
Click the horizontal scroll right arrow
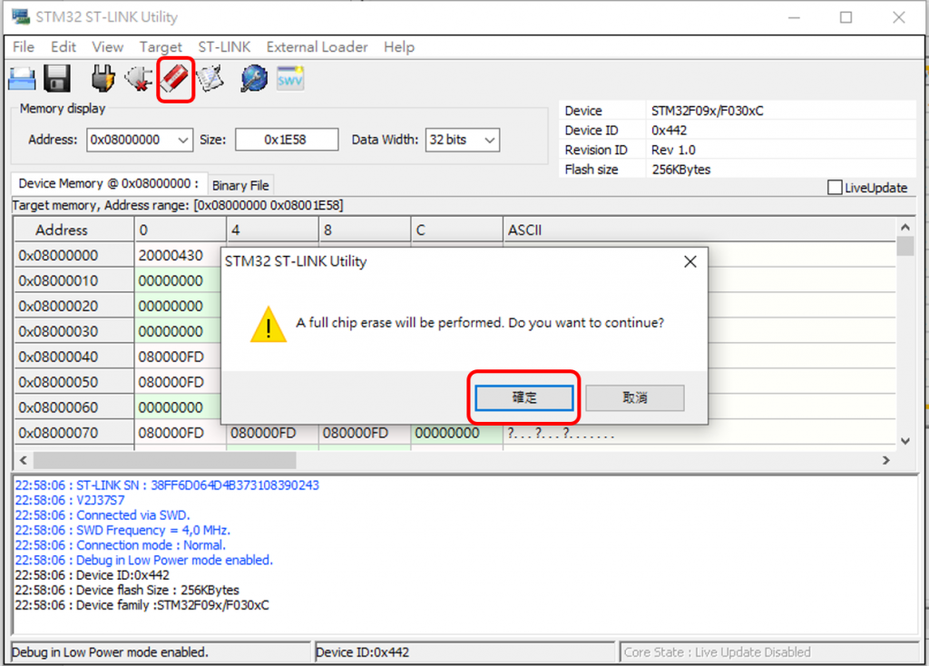coord(885,460)
